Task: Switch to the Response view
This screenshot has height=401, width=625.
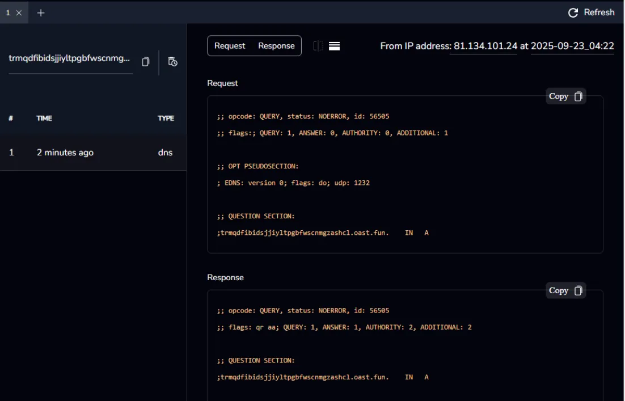Action: tap(276, 46)
